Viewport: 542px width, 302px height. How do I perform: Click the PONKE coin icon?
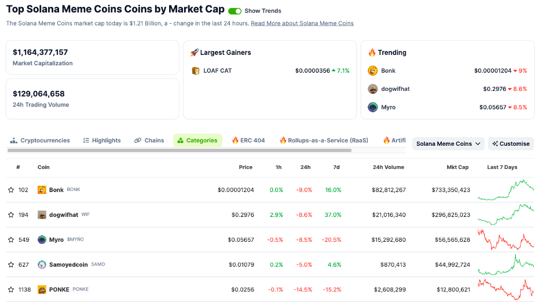pos(42,289)
